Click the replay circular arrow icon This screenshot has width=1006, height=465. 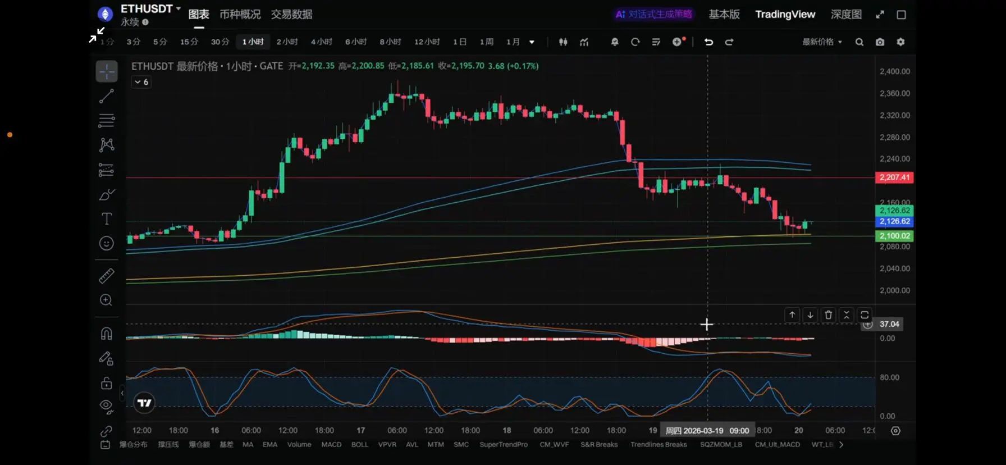click(x=635, y=42)
